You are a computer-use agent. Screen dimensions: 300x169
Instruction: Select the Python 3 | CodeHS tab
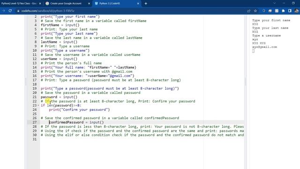(117, 3)
